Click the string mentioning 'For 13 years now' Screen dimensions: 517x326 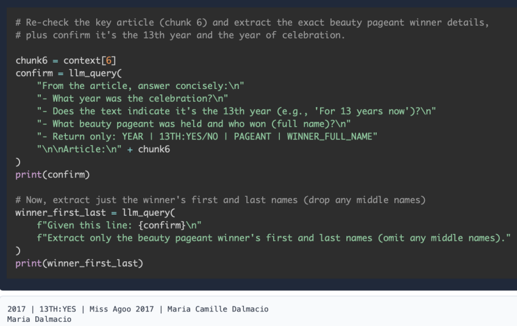point(236,112)
